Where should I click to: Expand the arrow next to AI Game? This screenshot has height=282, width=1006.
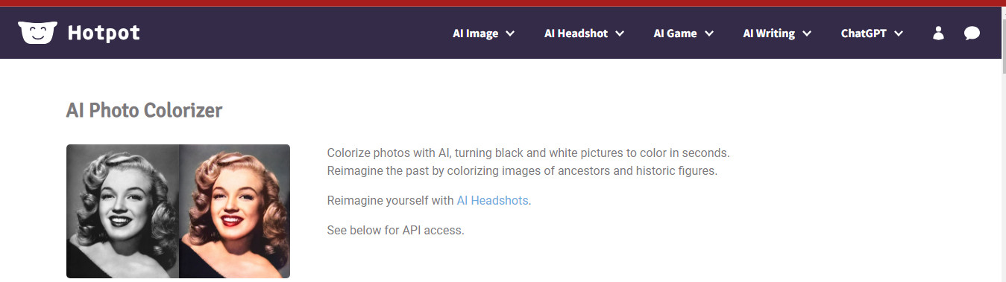tap(709, 33)
